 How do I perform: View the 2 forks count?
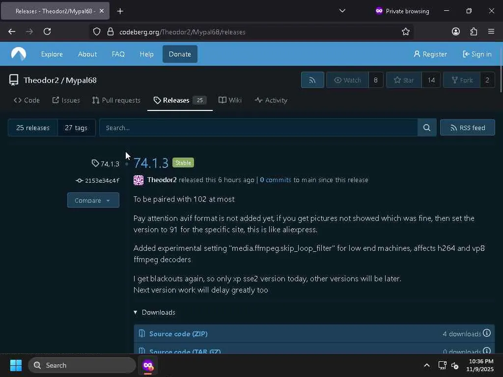click(x=487, y=80)
